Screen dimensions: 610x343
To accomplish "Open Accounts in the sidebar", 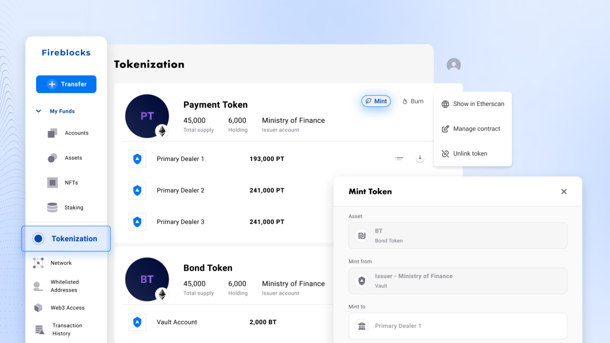I will click(77, 133).
